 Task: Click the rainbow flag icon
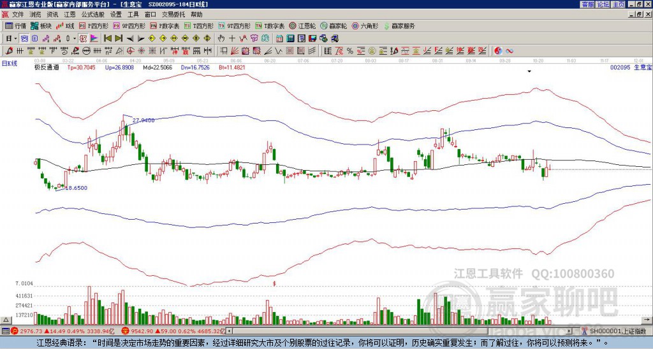(94, 39)
